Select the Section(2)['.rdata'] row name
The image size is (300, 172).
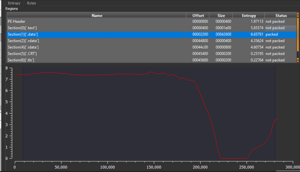(x=23, y=41)
